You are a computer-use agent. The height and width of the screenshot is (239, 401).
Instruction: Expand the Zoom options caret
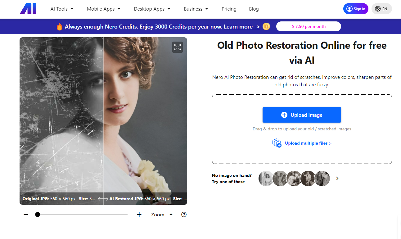(171, 214)
